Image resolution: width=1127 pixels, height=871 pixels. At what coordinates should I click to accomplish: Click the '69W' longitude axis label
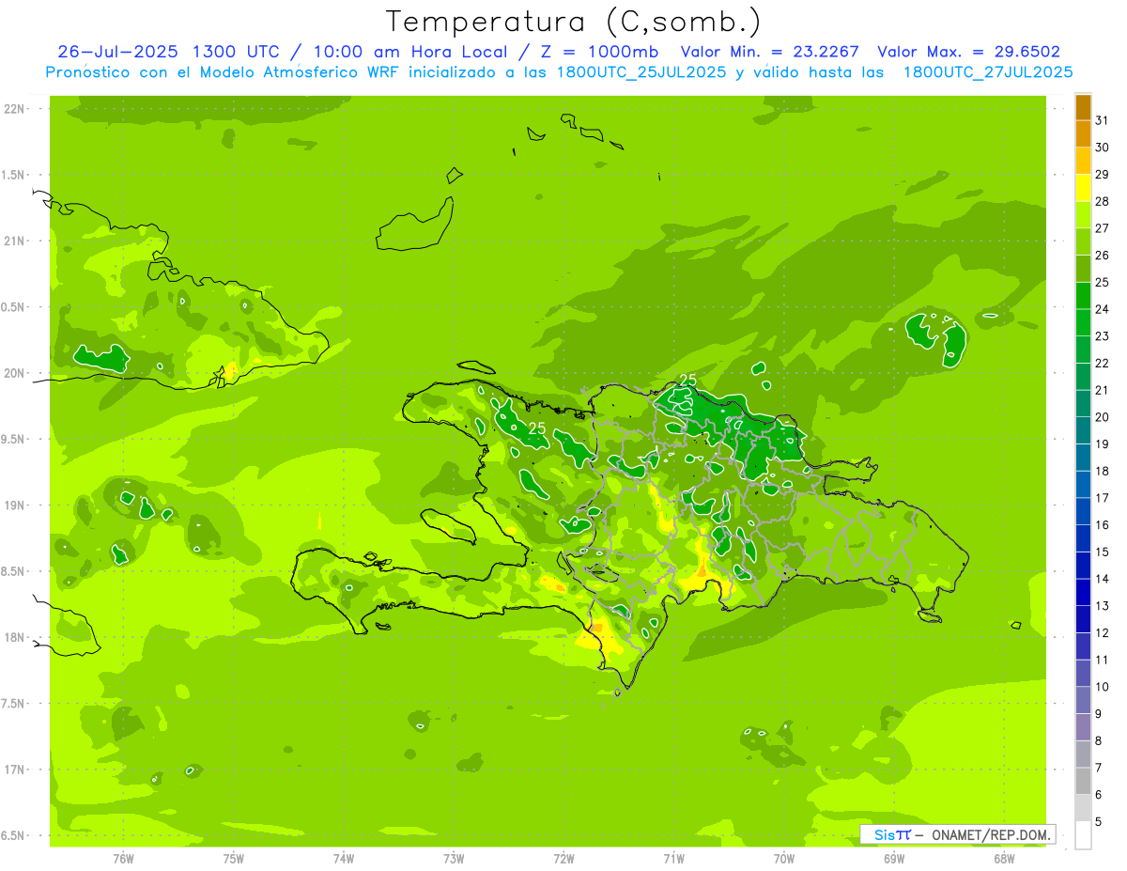tap(894, 858)
